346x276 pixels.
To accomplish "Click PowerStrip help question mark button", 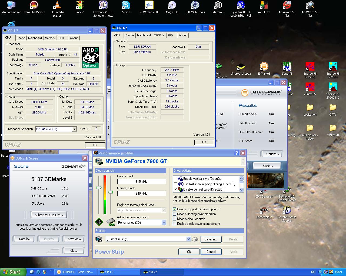I will pos(237,153).
